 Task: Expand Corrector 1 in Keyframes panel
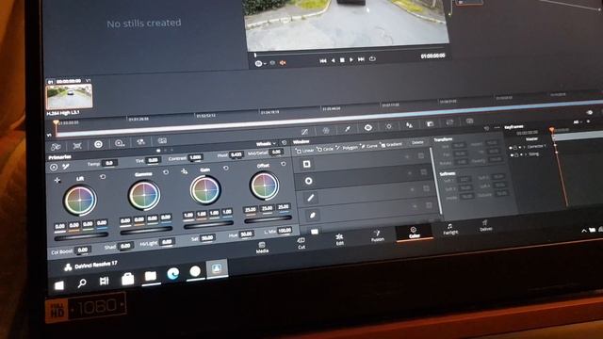(524, 147)
